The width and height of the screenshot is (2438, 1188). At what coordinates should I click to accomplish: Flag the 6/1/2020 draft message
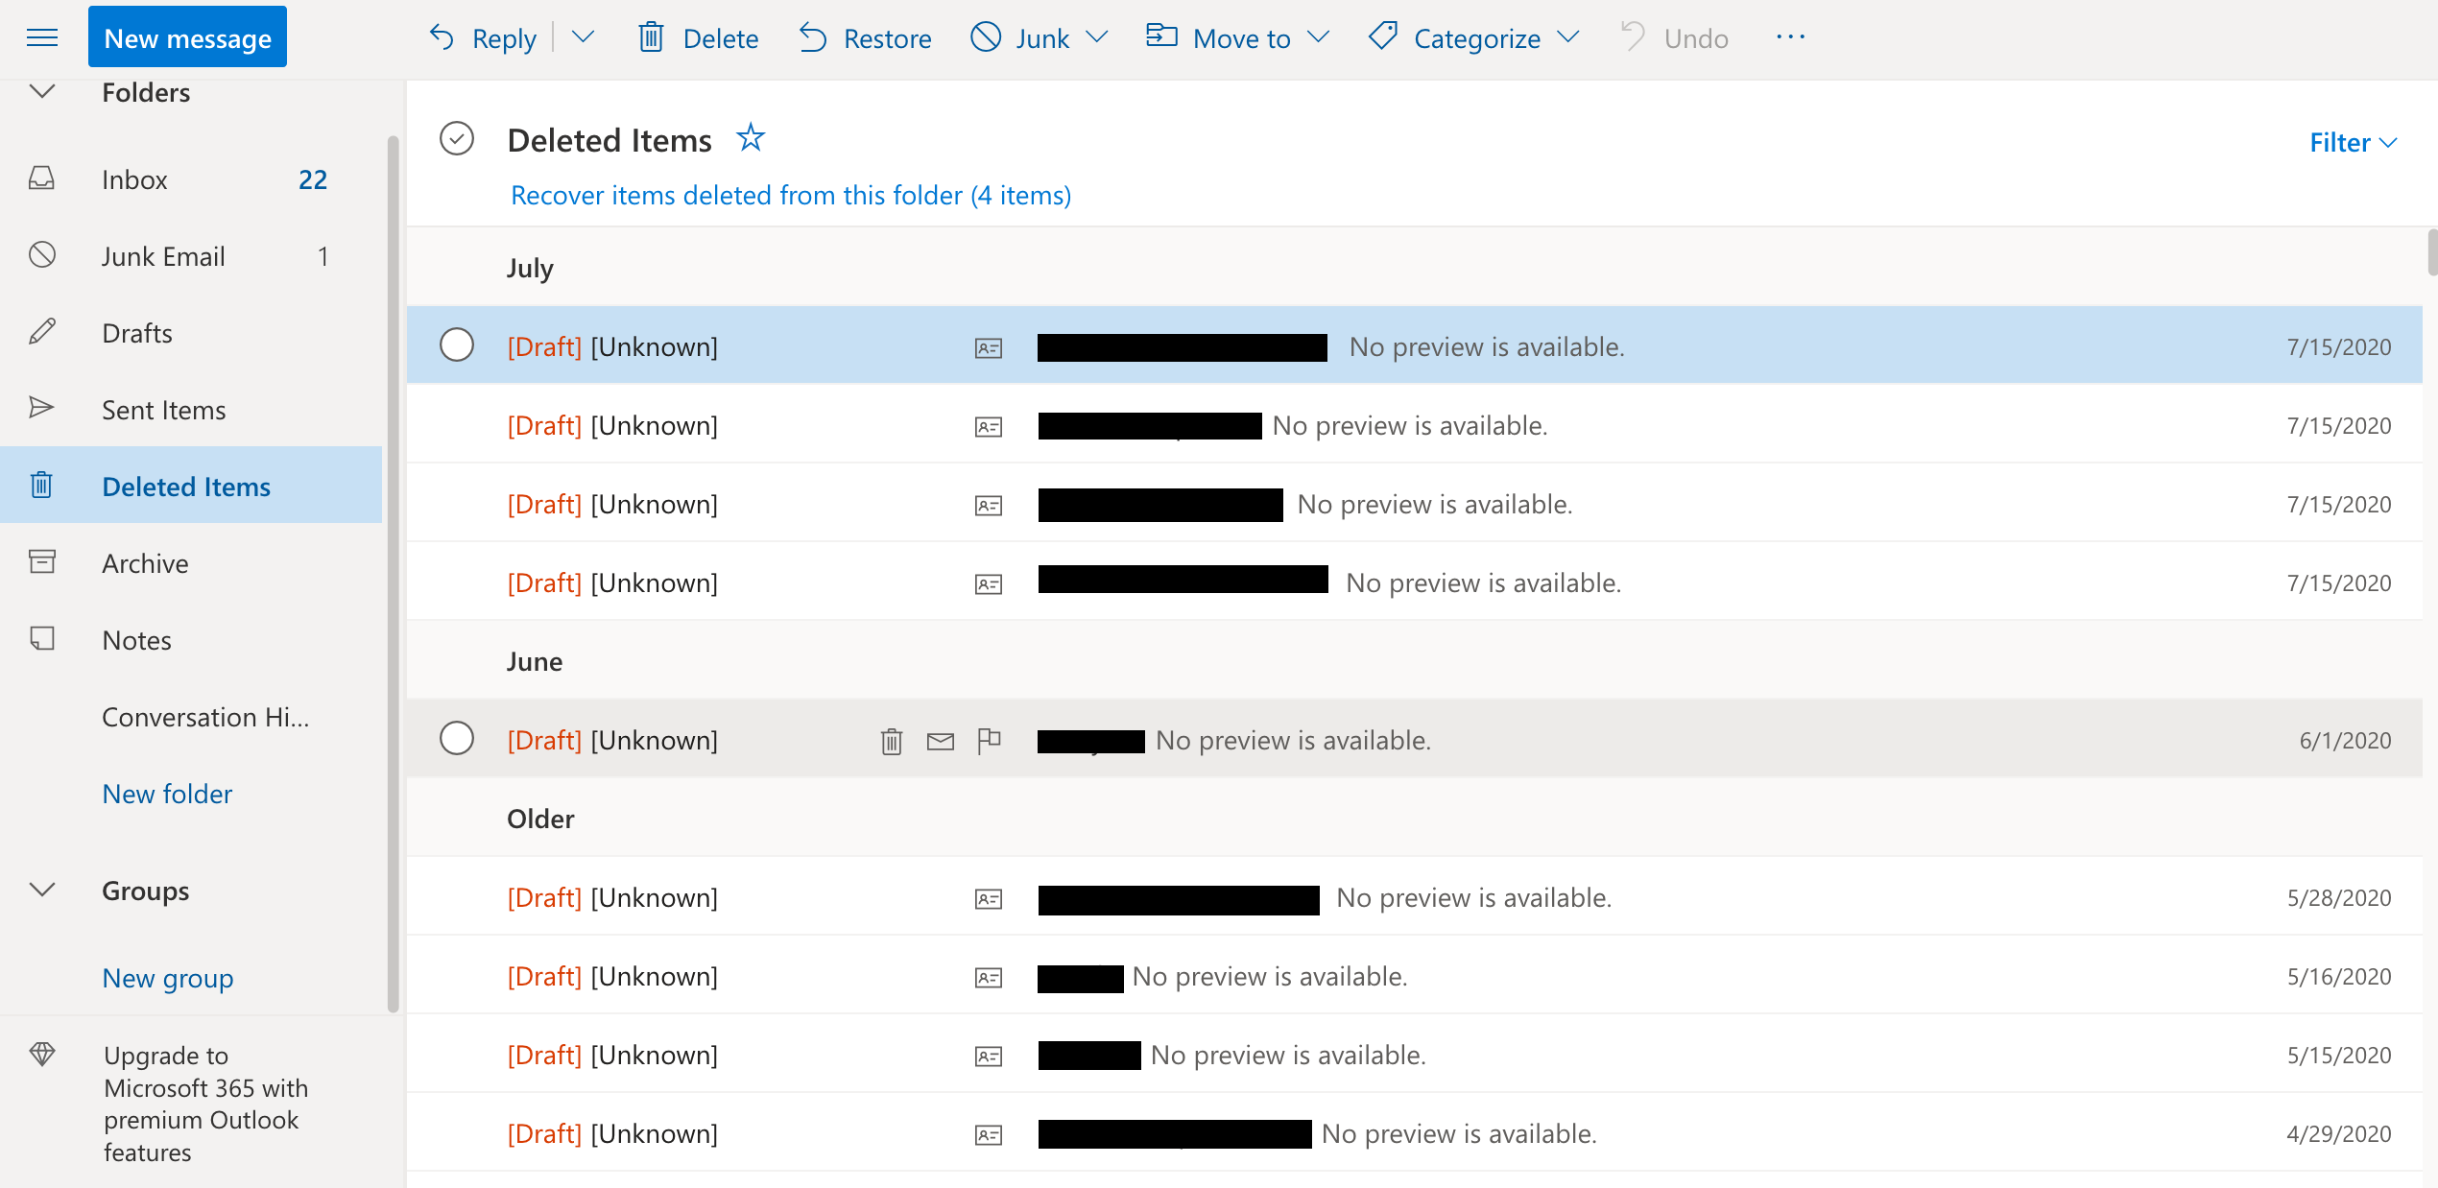tap(989, 741)
